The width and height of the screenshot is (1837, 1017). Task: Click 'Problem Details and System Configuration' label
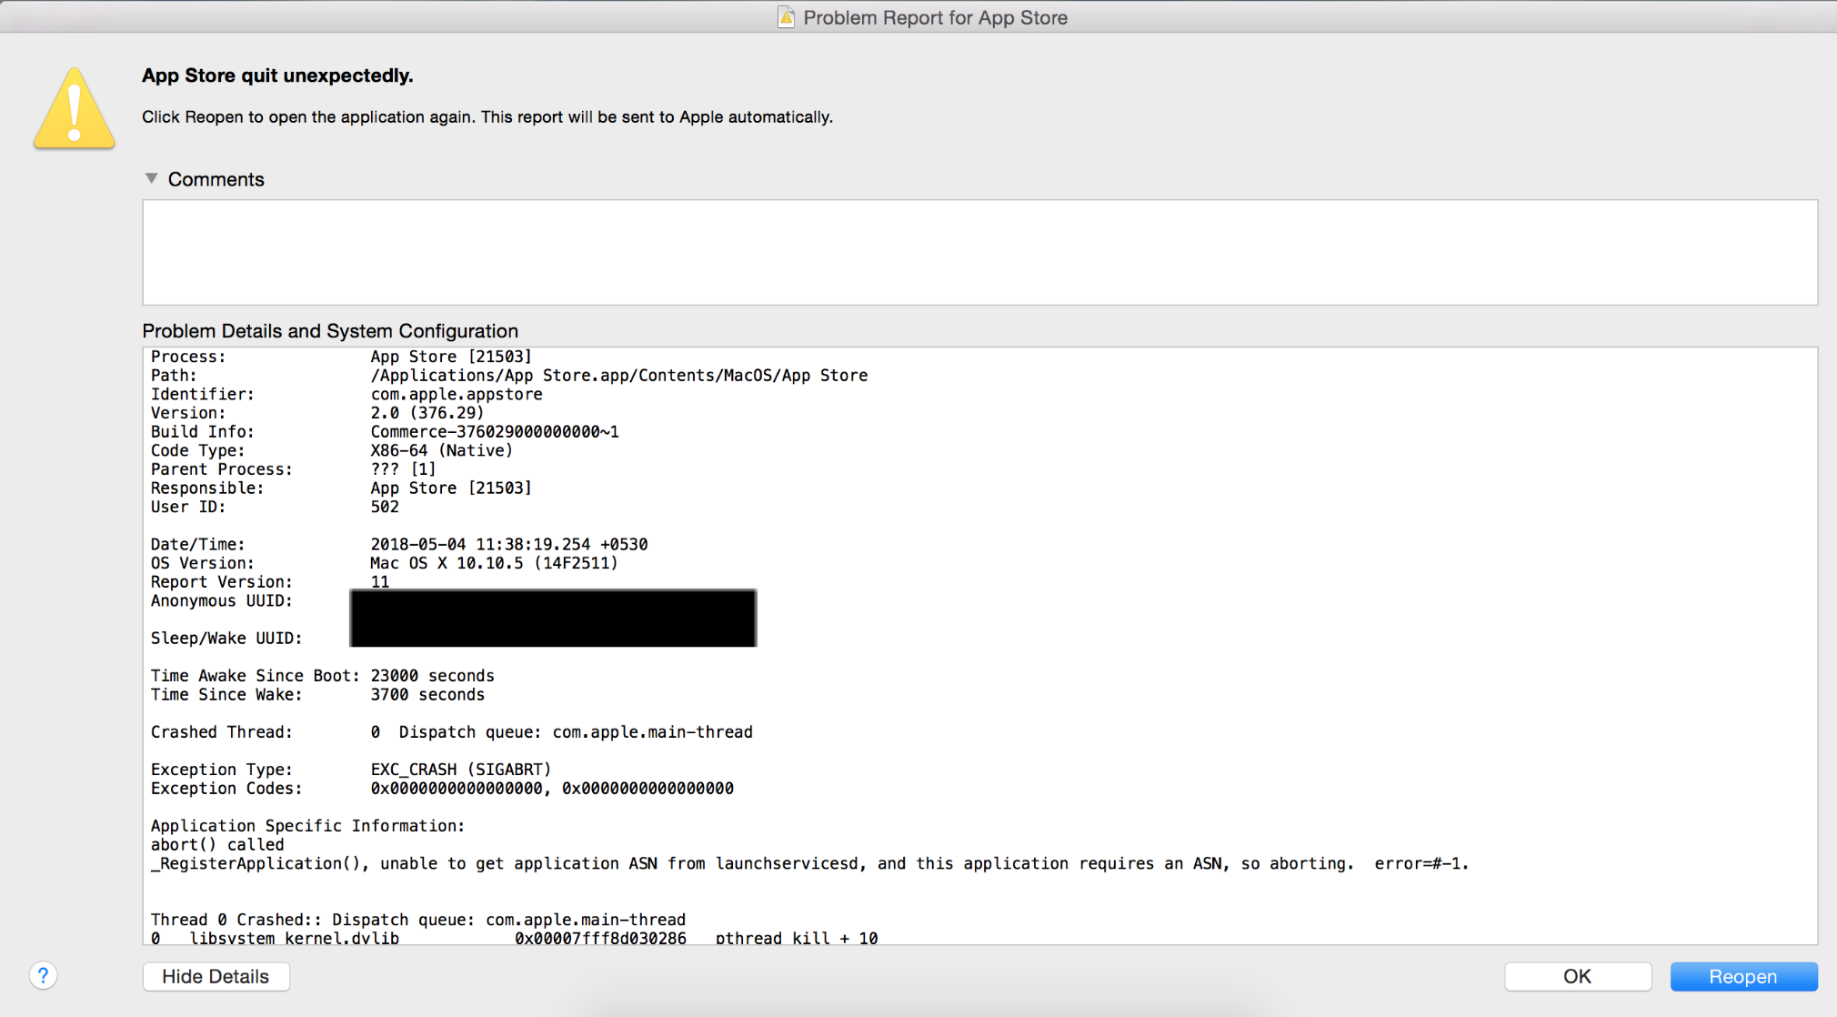[330, 331]
